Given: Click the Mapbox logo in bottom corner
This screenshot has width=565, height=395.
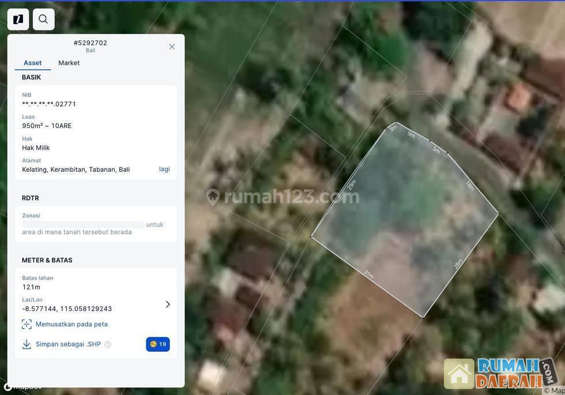Looking at the screenshot, I should coord(23,388).
